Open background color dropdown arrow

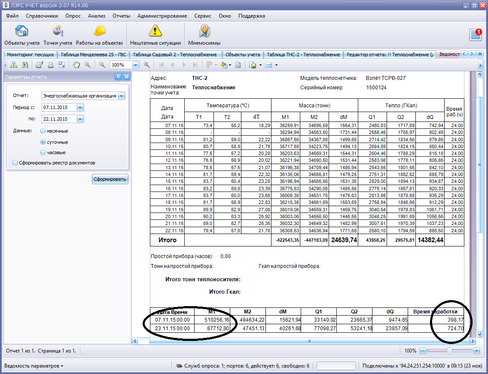tap(230, 65)
